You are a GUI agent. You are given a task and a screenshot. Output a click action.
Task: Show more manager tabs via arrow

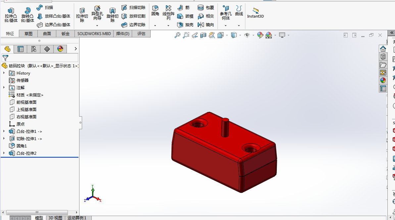(75, 49)
